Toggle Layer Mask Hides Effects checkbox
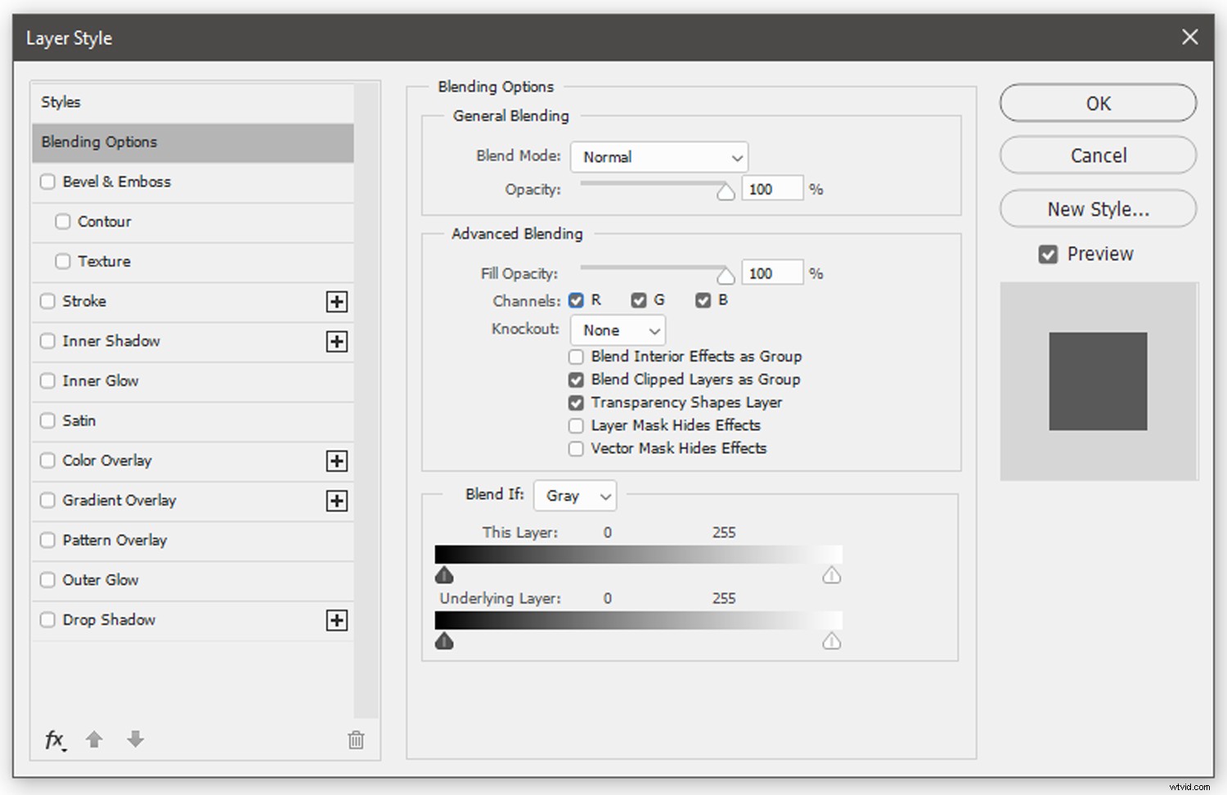This screenshot has width=1227, height=795. pos(576,426)
